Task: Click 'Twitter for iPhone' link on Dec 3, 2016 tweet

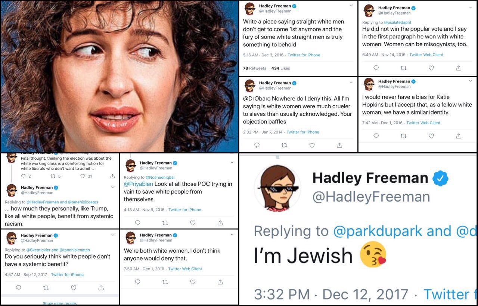Action: (304, 55)
